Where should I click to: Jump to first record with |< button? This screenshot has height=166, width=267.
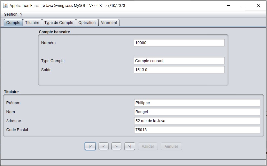pyautogui.click(x=90, y=146)
